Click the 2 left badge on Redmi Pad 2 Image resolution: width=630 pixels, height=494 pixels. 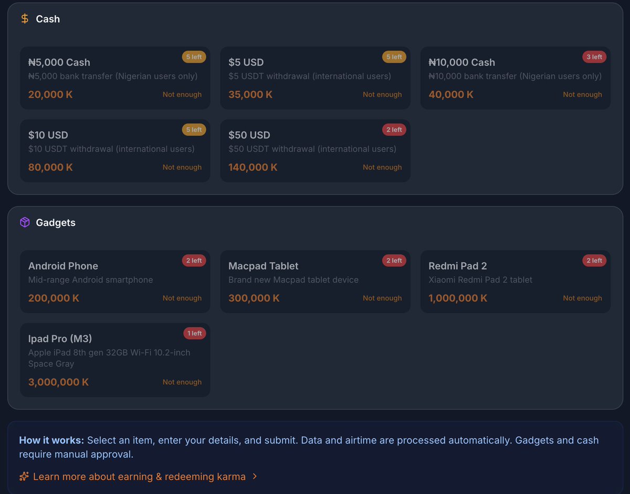tap(594, 260)
